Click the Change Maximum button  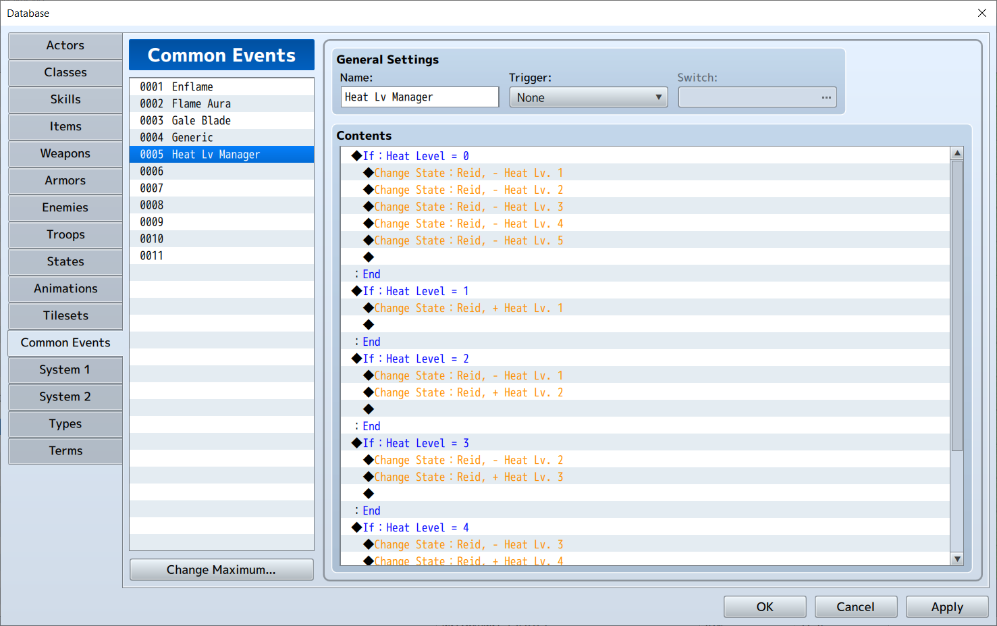click(x=221, y=569)
